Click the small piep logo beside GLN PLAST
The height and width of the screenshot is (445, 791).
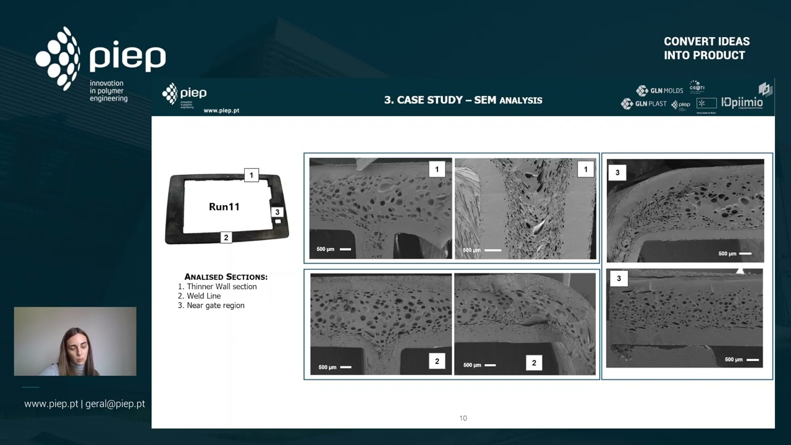680,104
